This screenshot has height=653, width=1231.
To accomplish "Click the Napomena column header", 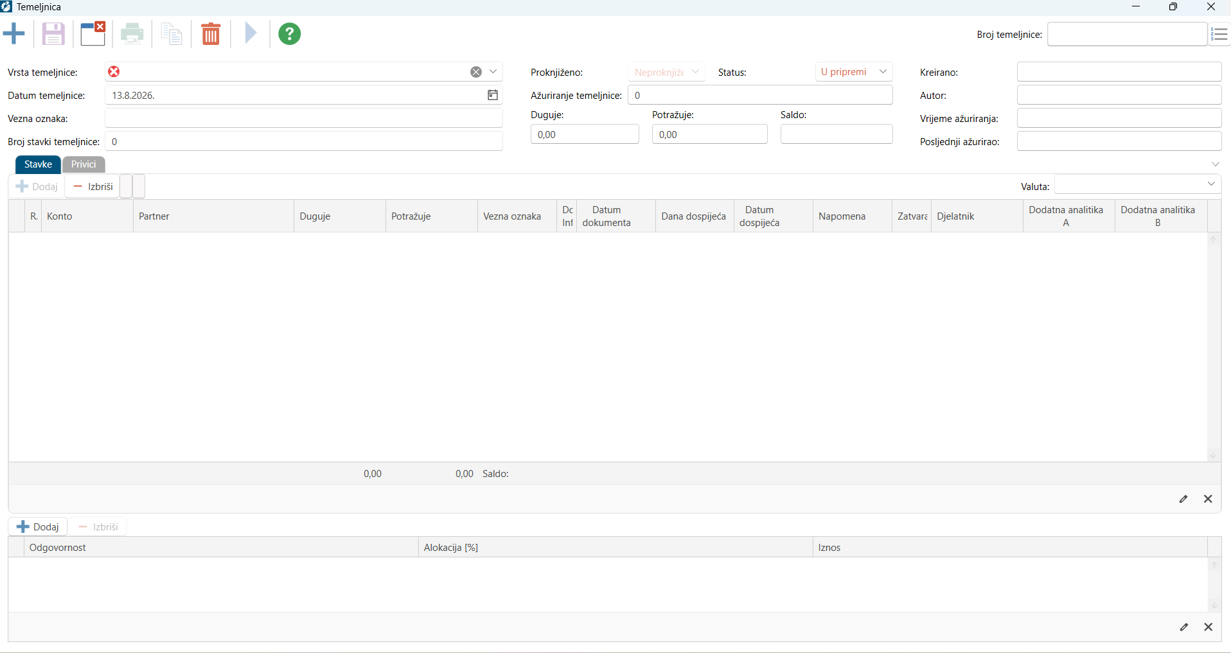I will [853, 216].
